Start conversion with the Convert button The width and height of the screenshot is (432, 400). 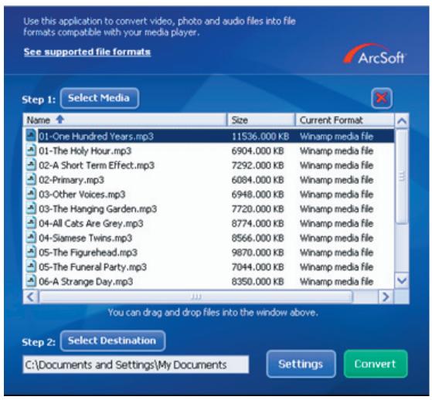click(x=376, y=364)
